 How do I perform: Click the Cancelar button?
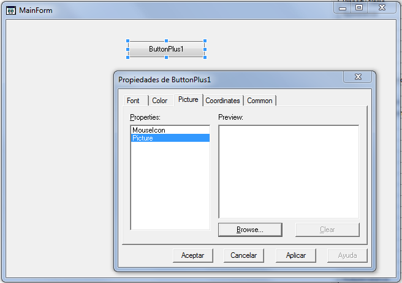click(x=243, y=255)
